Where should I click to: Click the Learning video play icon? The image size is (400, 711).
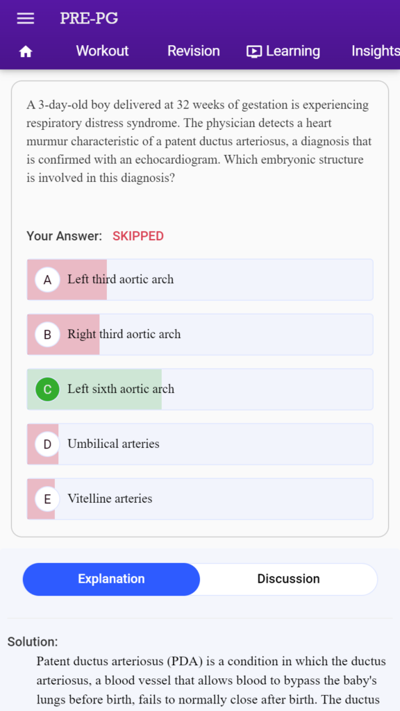pos(254,51)
